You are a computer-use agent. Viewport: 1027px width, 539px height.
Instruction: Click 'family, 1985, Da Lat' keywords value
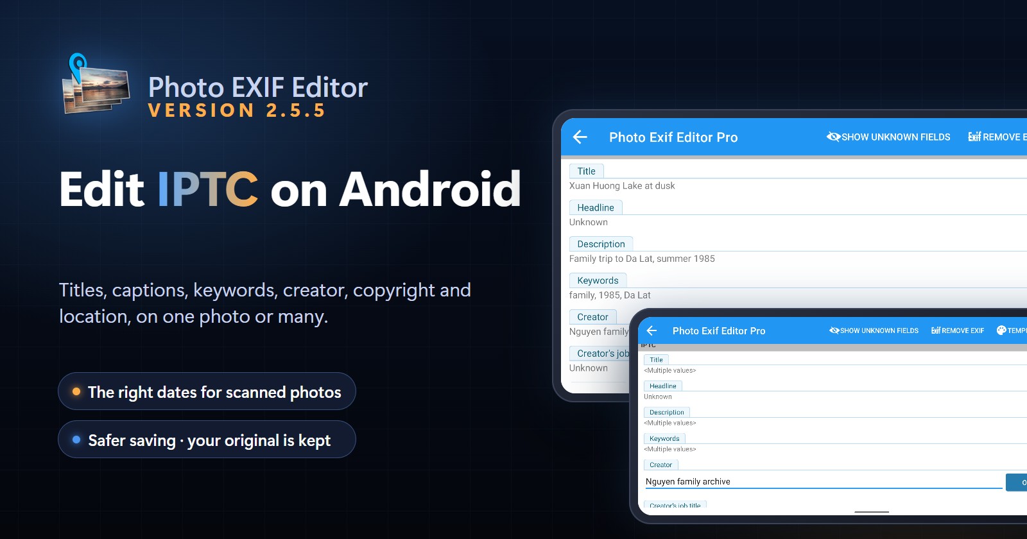[x=610, y=296]
